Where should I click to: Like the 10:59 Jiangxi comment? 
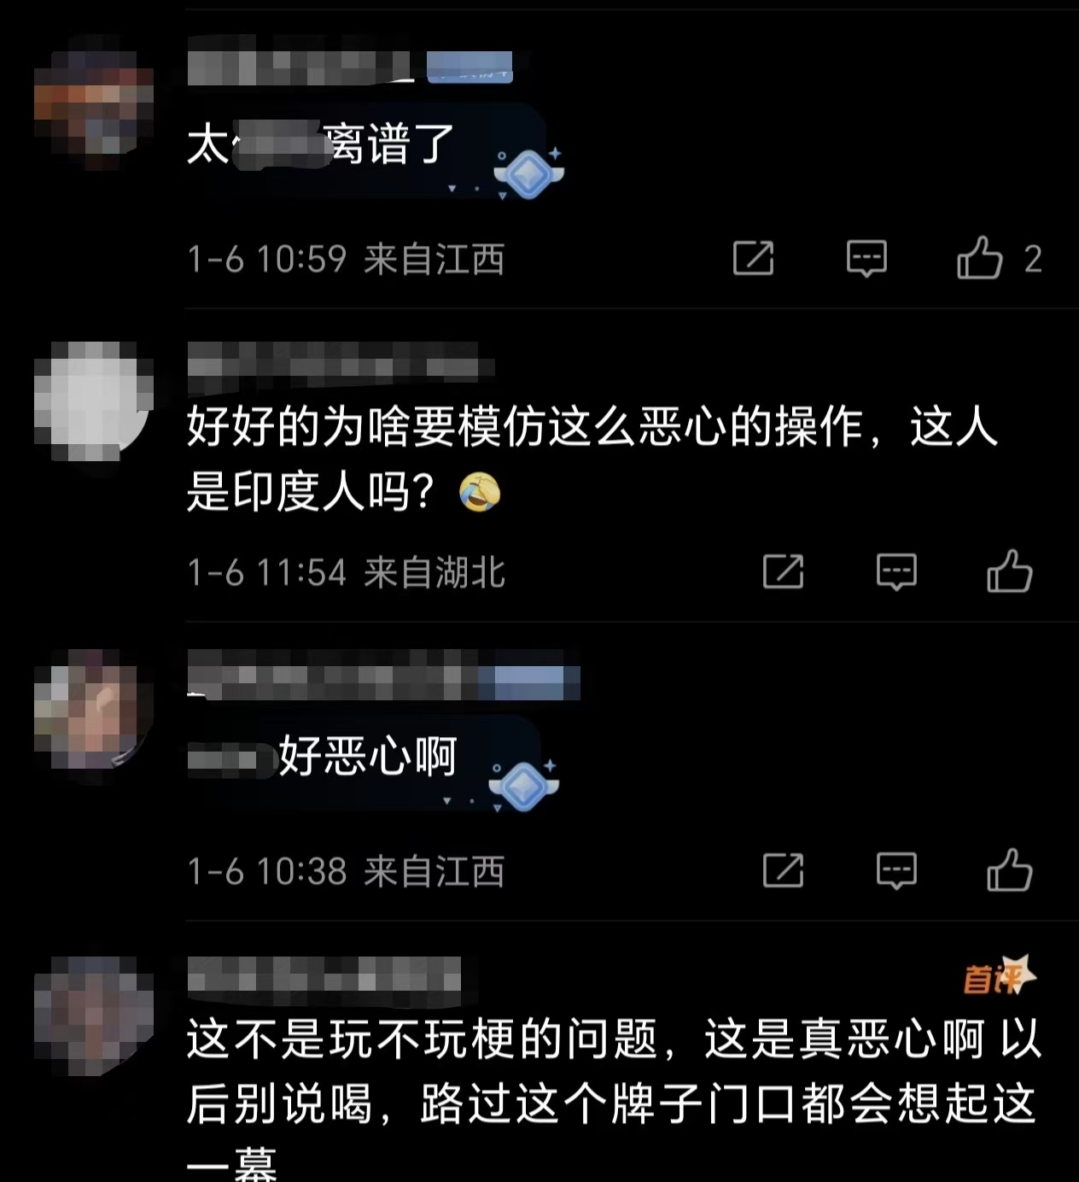pyautogui.click(x=979, y=258)
